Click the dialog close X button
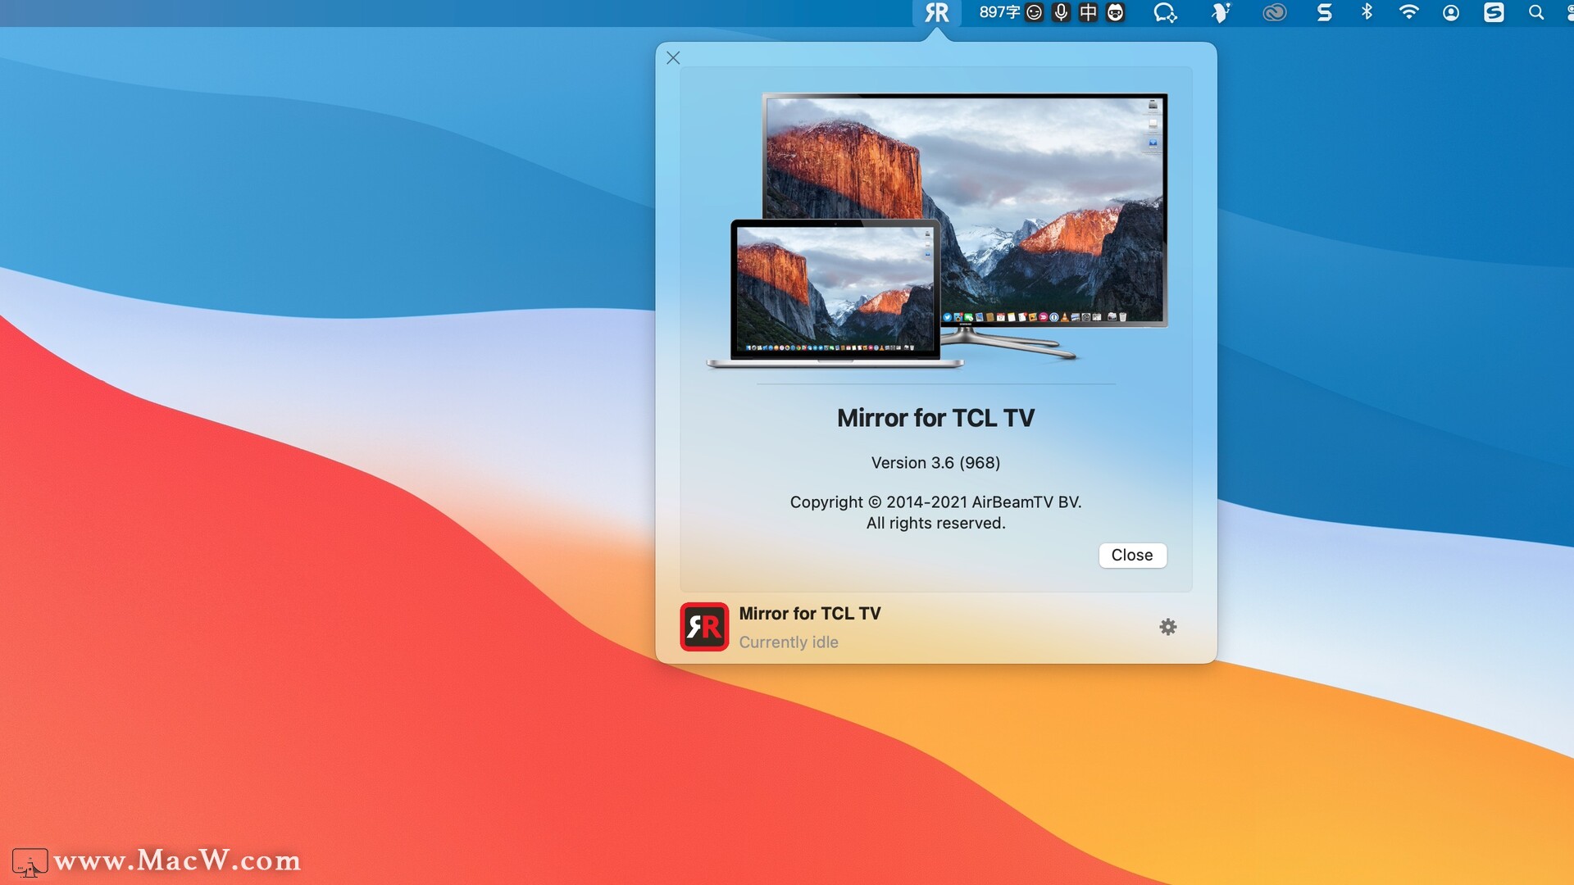Viewport: 1574px width, 885px height. pyautogui.click(x=673, y=57)
